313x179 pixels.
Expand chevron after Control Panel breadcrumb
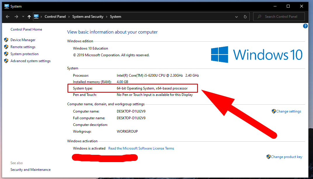69,17
